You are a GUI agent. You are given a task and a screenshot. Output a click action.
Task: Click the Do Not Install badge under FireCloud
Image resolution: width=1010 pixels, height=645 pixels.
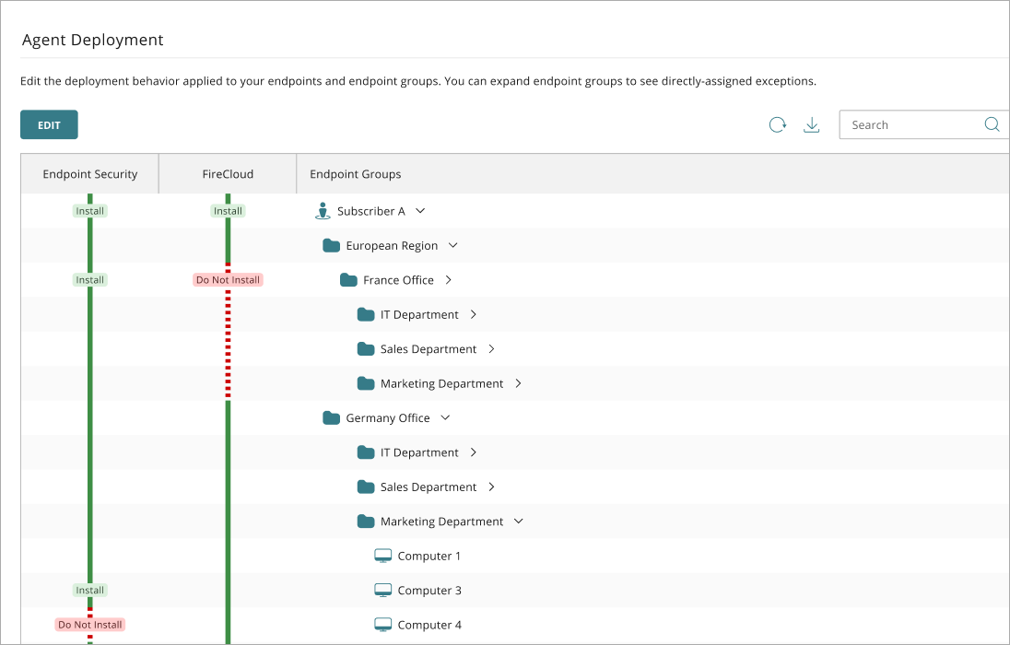click(228, 279)
